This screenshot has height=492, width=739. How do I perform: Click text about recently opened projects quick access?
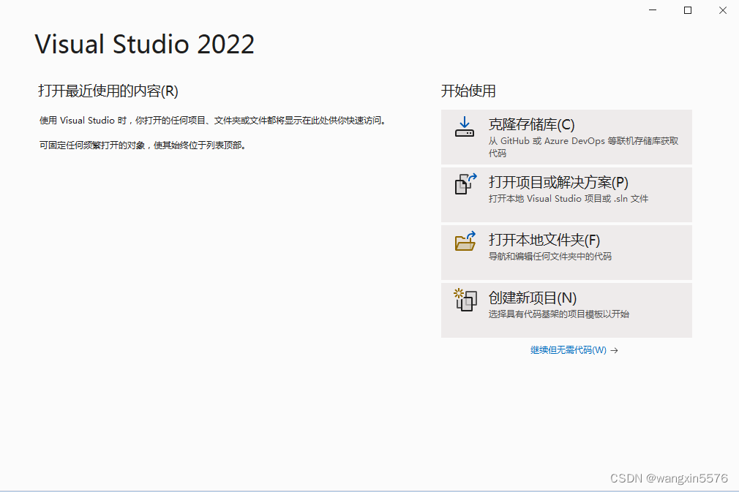tap(213, 121)
